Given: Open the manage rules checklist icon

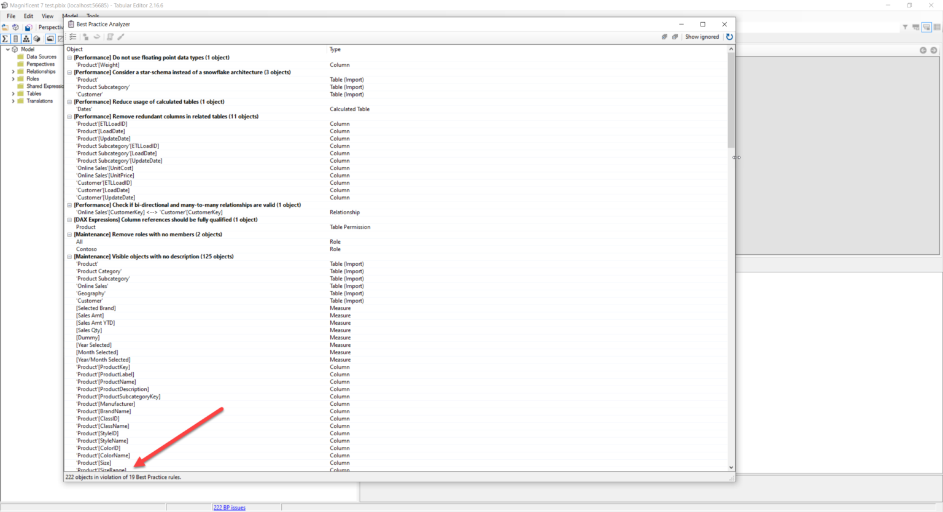Looking at the screenshot, I should pos(73,37).
